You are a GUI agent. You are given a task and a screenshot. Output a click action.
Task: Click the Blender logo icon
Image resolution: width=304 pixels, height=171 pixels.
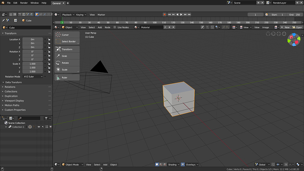(x=3, y=3)
